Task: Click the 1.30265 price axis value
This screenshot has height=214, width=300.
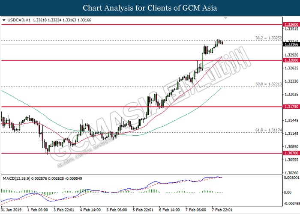Action: point(291,173)
